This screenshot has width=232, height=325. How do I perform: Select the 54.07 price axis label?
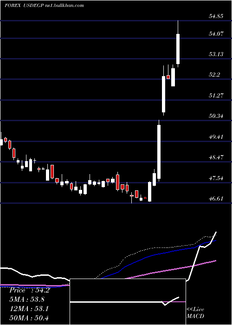click(x=216, y=33)
